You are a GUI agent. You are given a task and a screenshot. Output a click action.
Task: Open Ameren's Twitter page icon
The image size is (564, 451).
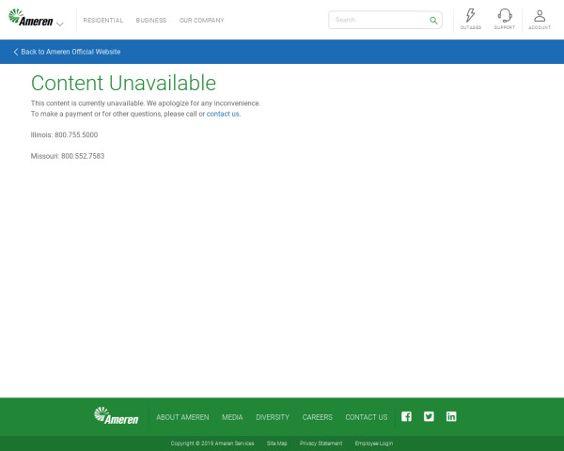[429, 416]
